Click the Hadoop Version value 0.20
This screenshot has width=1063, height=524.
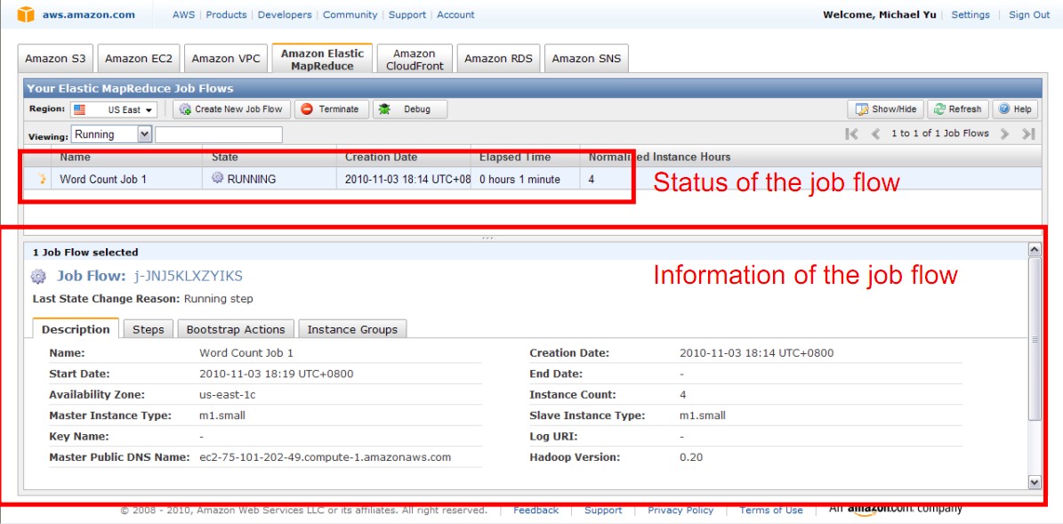coord(691,457)
